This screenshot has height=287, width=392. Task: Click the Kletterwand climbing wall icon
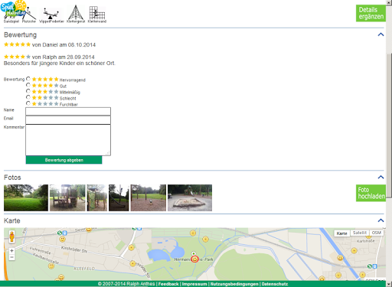[x=97, y=13]
